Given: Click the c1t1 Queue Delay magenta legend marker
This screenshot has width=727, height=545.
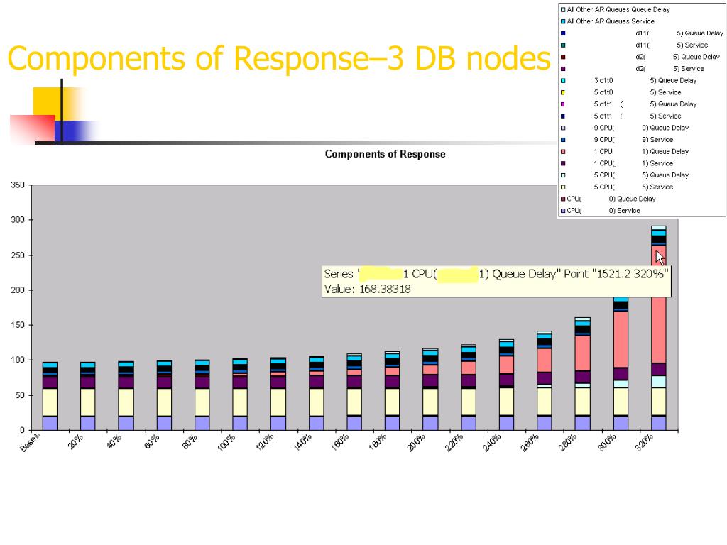Looking at the screenshot, I should click(563, 104).
